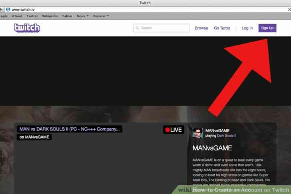Click the Sign Up button
The height and width of the screenshot is (194, 291).
tap(267, 28)
